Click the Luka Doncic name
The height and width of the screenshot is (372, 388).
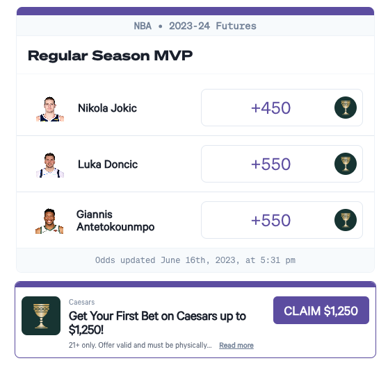tap(108, 164)
